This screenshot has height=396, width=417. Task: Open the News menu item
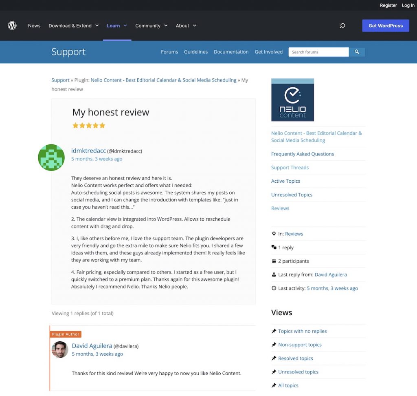tap(34, 26)
